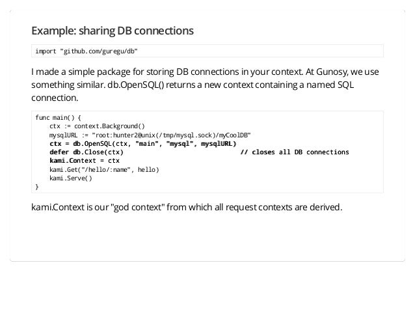415x321 pixels.
Task: Click the 'kami.Serve()' code line
Action: [x=71, y=178]
